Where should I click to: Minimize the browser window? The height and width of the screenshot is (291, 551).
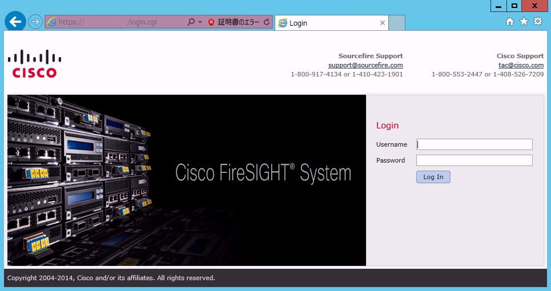(498, 6)
